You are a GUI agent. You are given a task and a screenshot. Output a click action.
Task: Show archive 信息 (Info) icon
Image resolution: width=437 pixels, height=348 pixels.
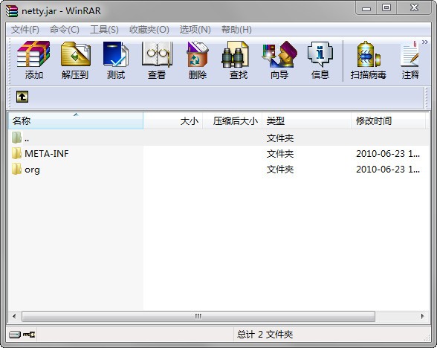320,59
